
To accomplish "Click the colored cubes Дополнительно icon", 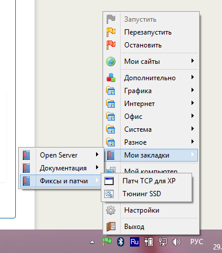I will [111, 78].
